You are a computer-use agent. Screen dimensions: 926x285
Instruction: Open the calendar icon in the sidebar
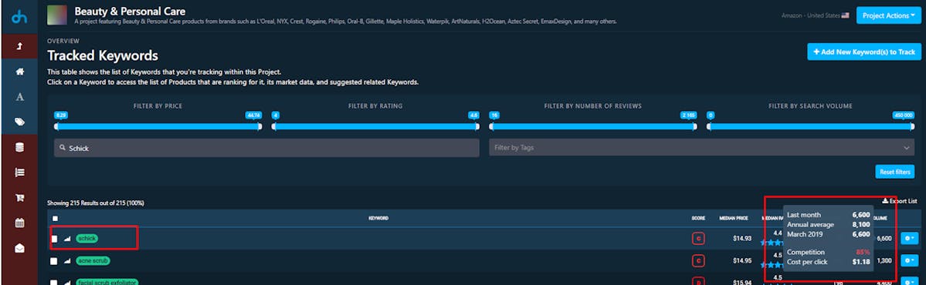click(x=19, y=223)
